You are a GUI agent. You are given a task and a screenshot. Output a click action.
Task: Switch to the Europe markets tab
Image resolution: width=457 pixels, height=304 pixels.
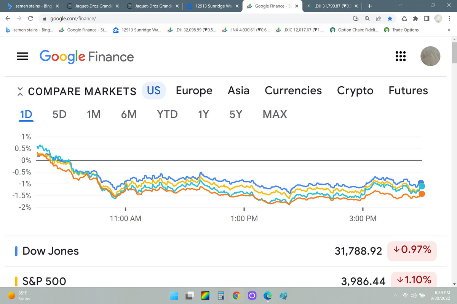tap(194, 90)
